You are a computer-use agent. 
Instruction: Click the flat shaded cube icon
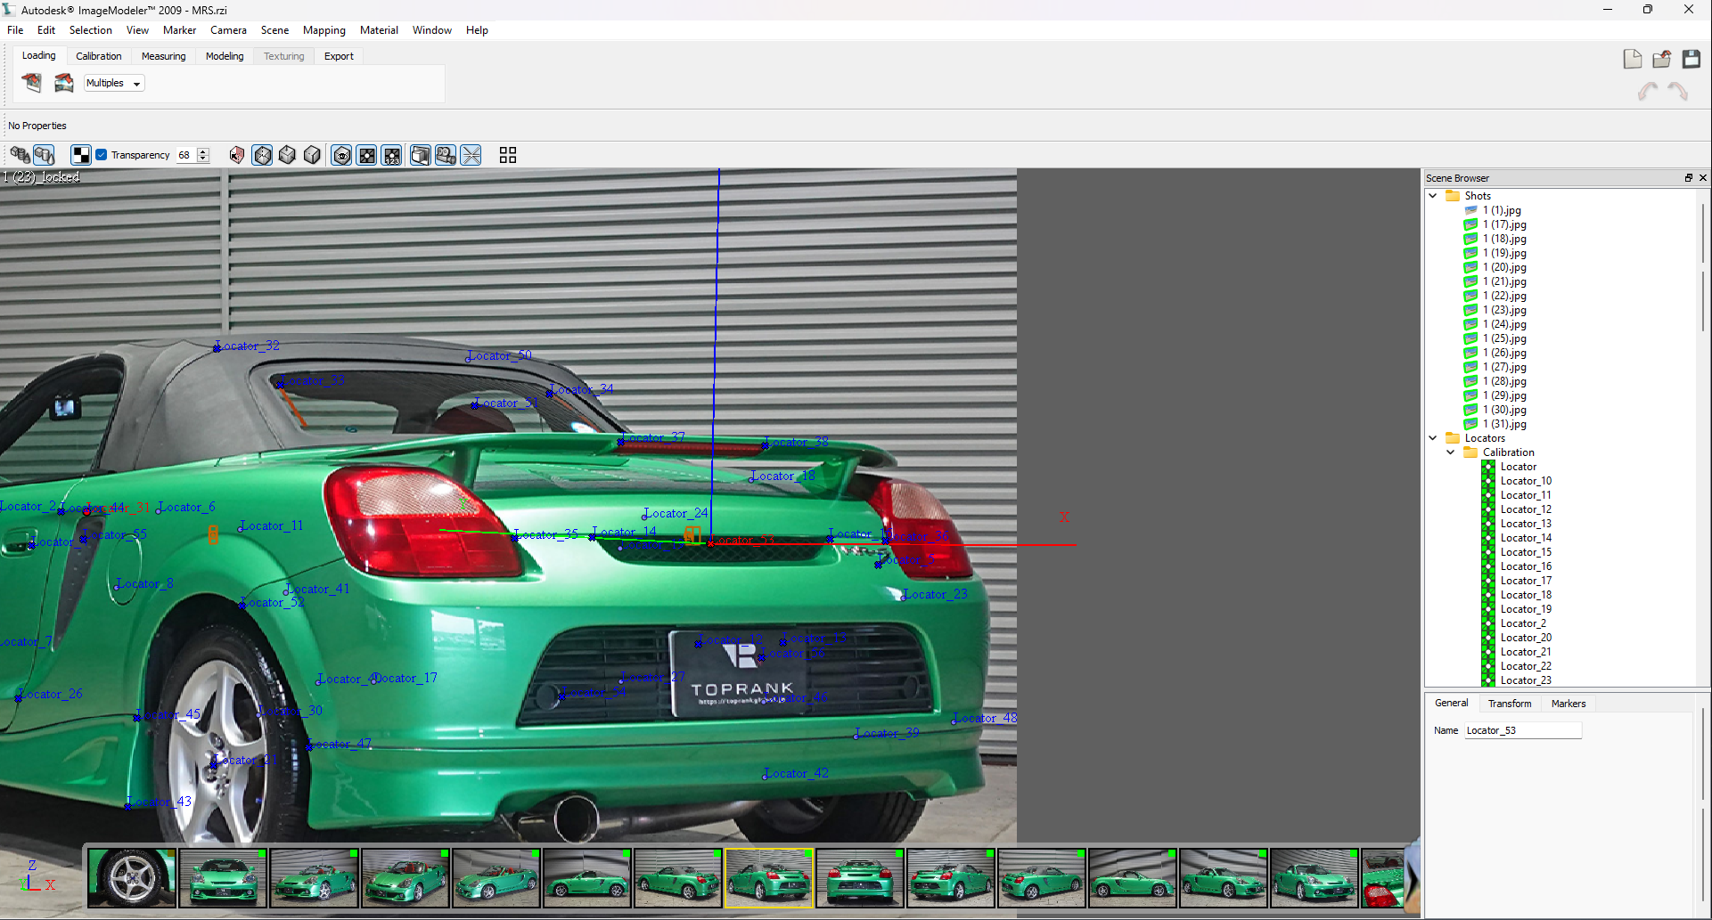[287, 155]
